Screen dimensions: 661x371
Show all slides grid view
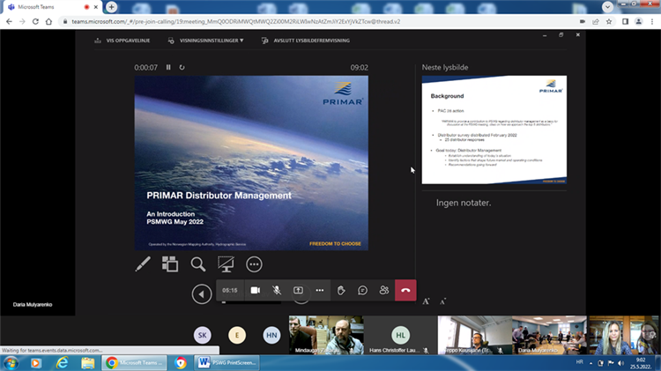(170, 264)
